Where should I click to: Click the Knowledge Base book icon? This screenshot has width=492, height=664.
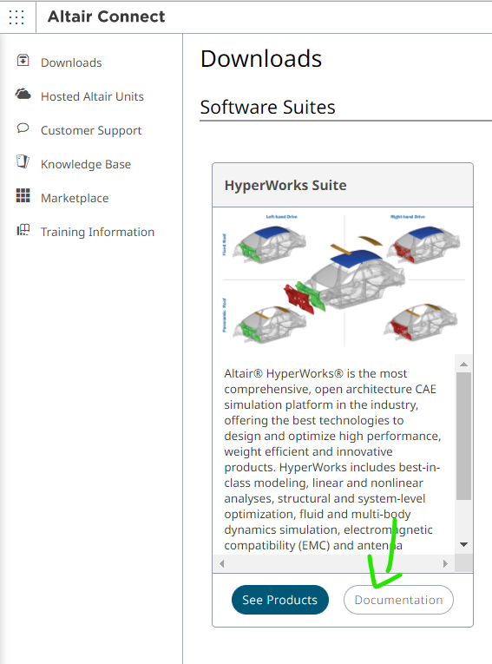pyautogui.click(x=23, y=161)
